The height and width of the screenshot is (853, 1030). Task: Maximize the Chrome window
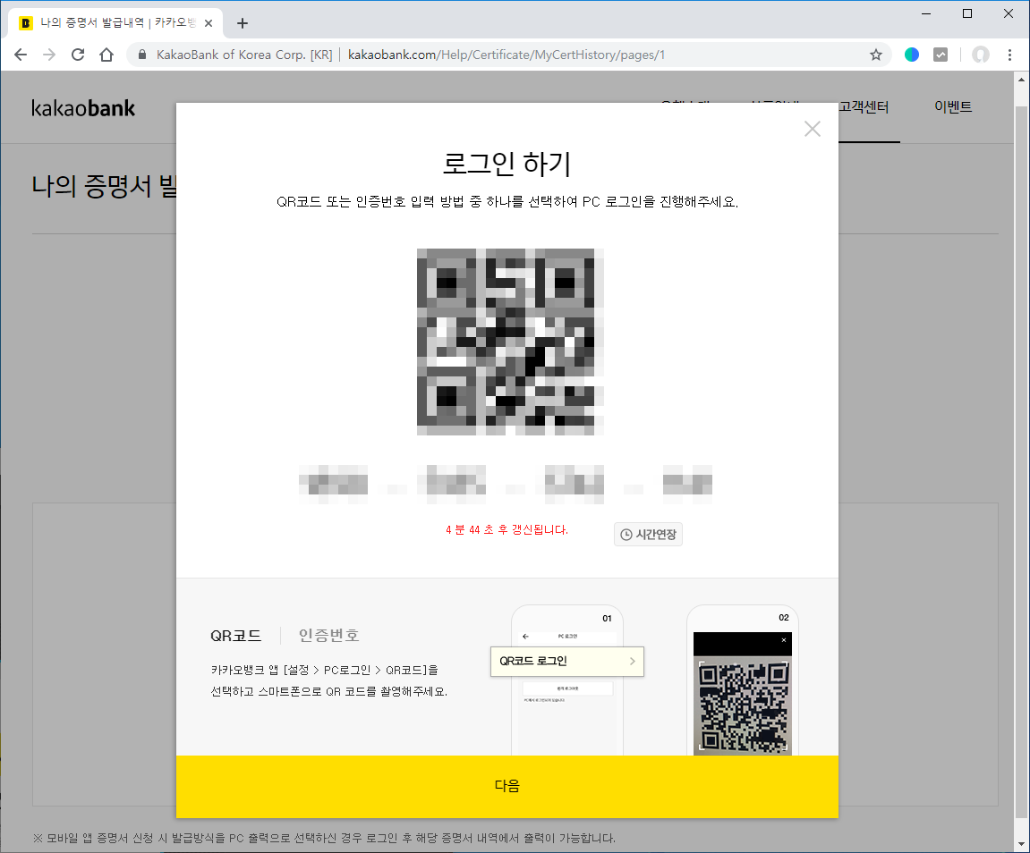[x=967, y=13]
